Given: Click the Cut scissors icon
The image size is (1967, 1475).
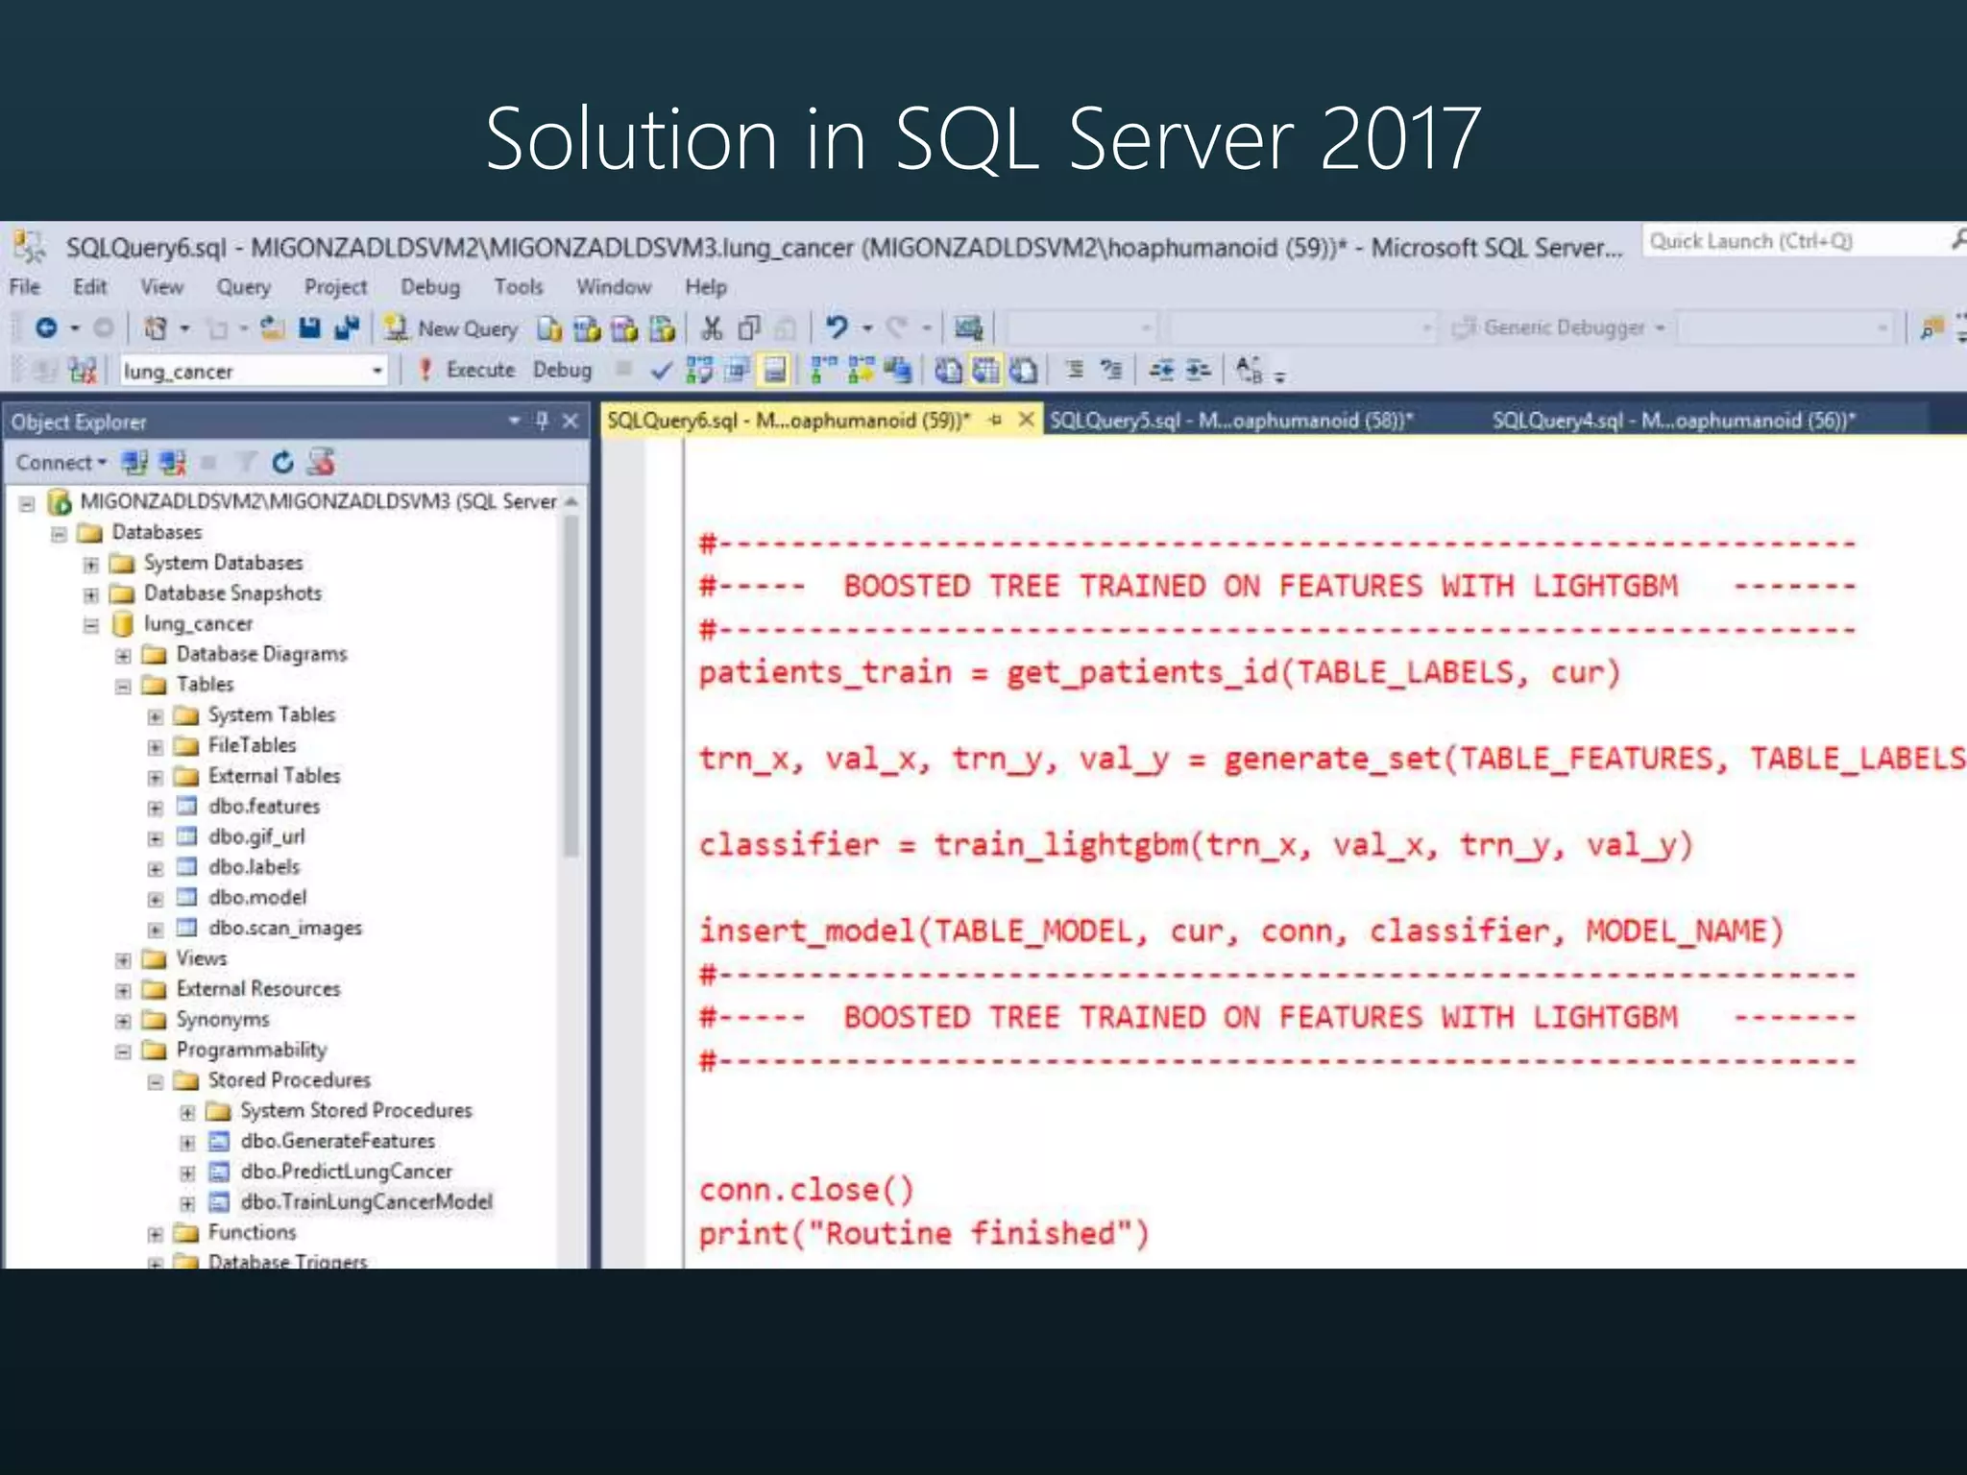Looking at the screenshot, I should click(x=712, y=328).
